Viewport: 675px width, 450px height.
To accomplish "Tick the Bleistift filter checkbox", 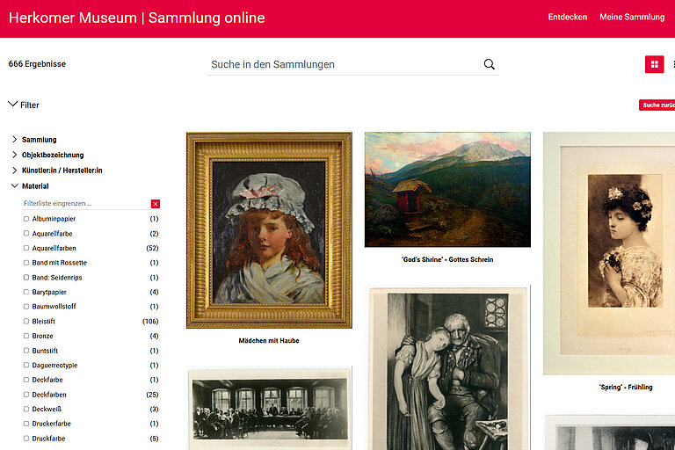I will [26, 322].
